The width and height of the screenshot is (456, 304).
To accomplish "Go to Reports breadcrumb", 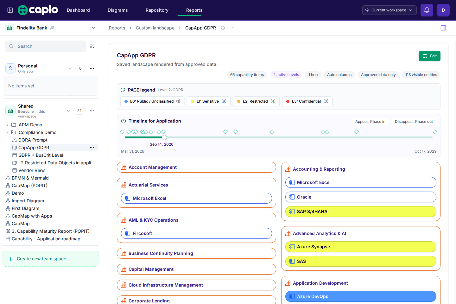I will coord(117,28).
